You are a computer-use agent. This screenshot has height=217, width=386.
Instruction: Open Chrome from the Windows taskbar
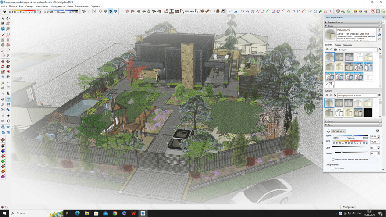click(115, 213)
